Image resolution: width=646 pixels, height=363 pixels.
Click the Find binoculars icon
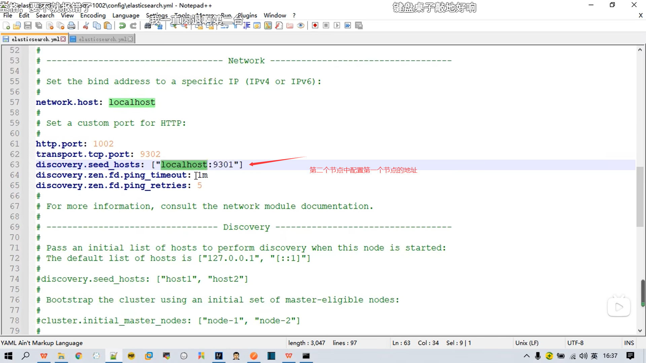point(148,26)
